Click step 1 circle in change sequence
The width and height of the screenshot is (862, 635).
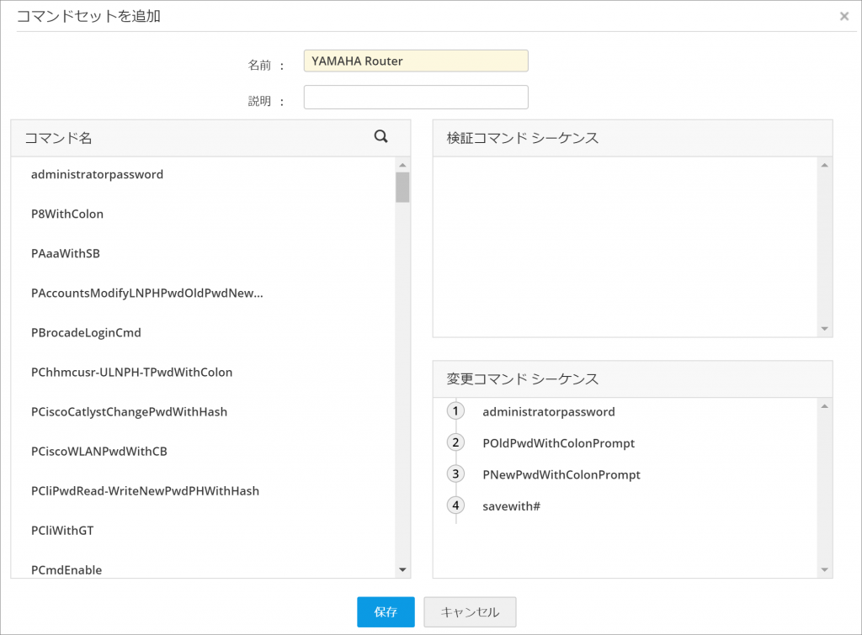455,411
